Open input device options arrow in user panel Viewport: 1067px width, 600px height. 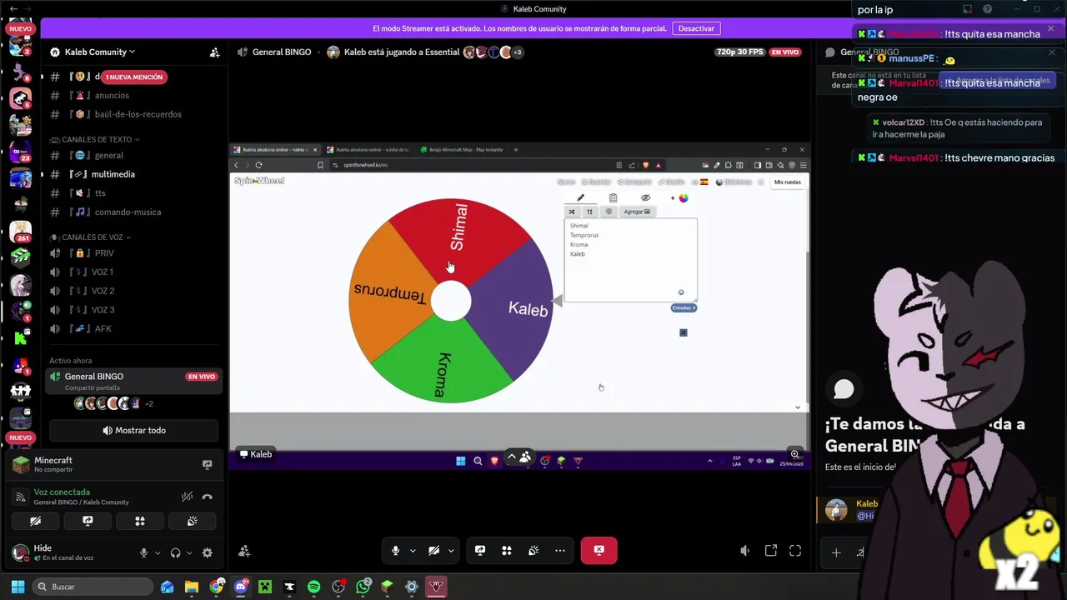click(158, 552)
